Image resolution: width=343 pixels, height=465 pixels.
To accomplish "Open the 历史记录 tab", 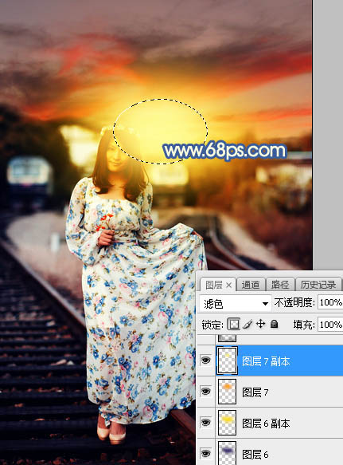I will point(318,285).
